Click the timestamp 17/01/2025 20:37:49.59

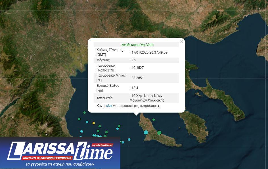click(149, 52)
